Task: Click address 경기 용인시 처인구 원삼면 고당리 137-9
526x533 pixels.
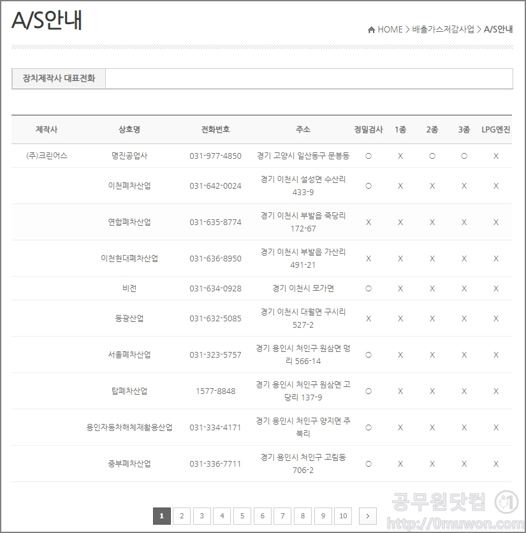Action: [303, 391]
